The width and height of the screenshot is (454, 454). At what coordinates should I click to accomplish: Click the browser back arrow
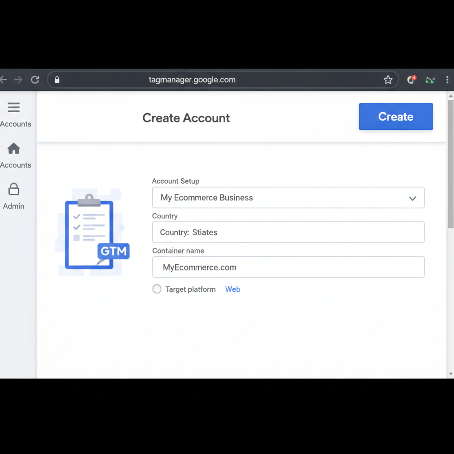point(4,79)
